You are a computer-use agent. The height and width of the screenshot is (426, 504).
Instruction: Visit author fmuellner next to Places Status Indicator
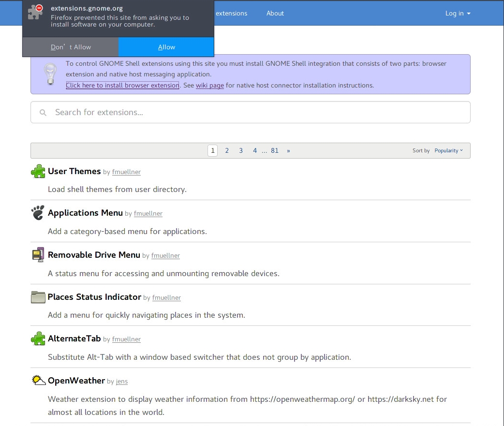point(166,297)
